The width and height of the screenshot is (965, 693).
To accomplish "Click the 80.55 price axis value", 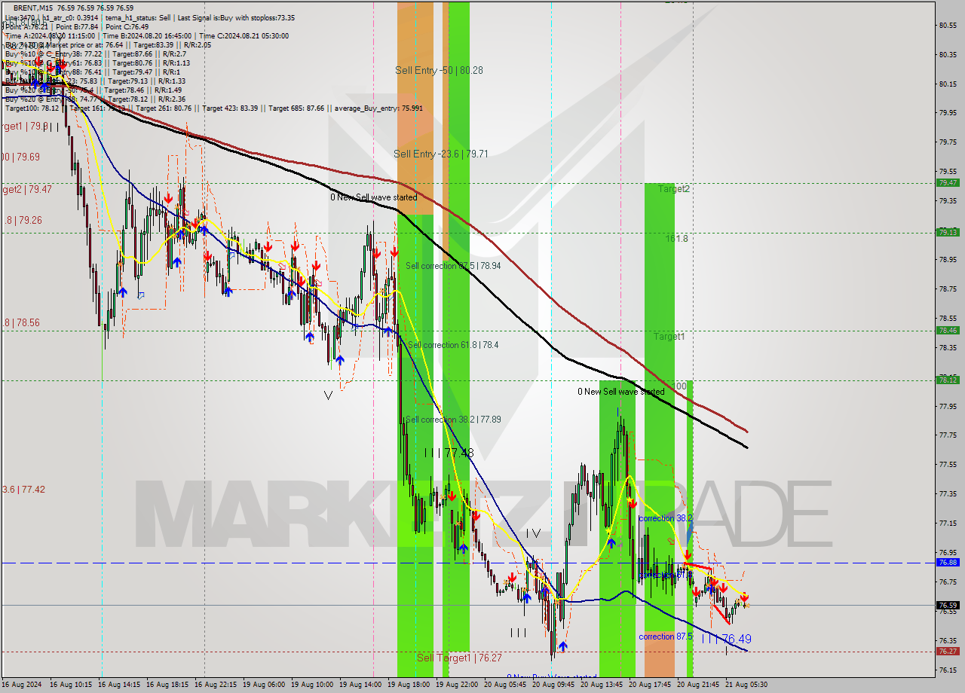I will click(948, 25).
